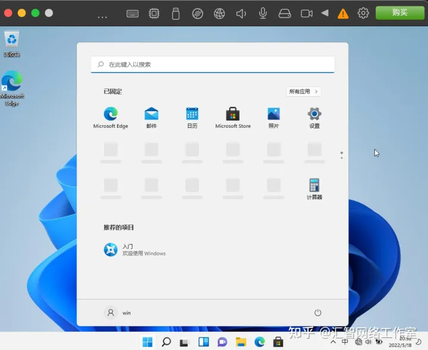Click the left-pointing triangle toolbar icon

point(325,13)
